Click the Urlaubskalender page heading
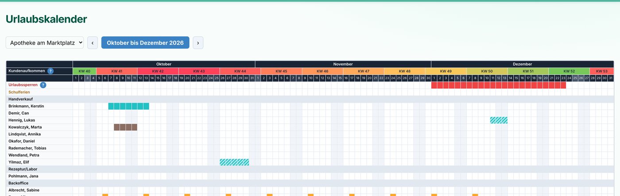620x196 pixels. click(x=46, y=19)
